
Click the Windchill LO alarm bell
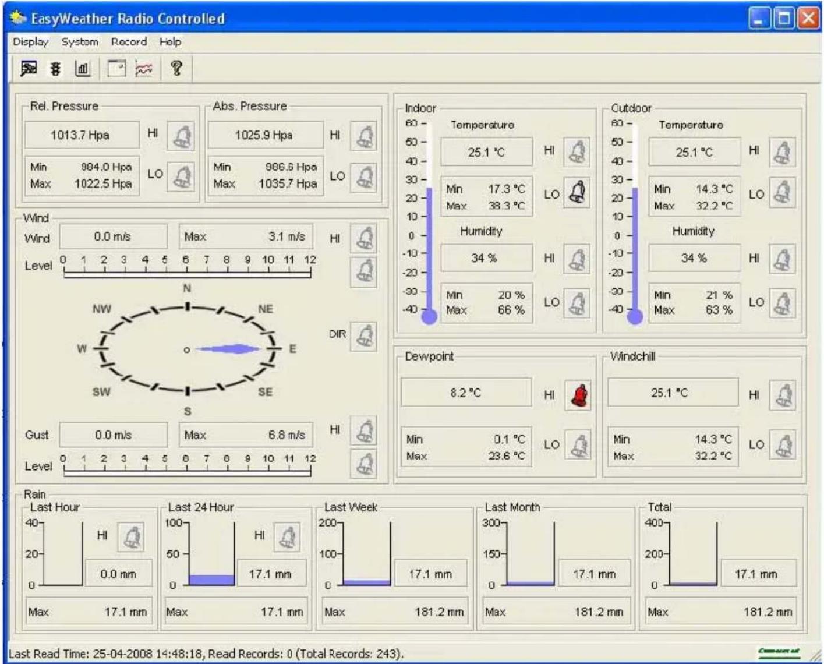pyautogui.click(x=783, y=446)
